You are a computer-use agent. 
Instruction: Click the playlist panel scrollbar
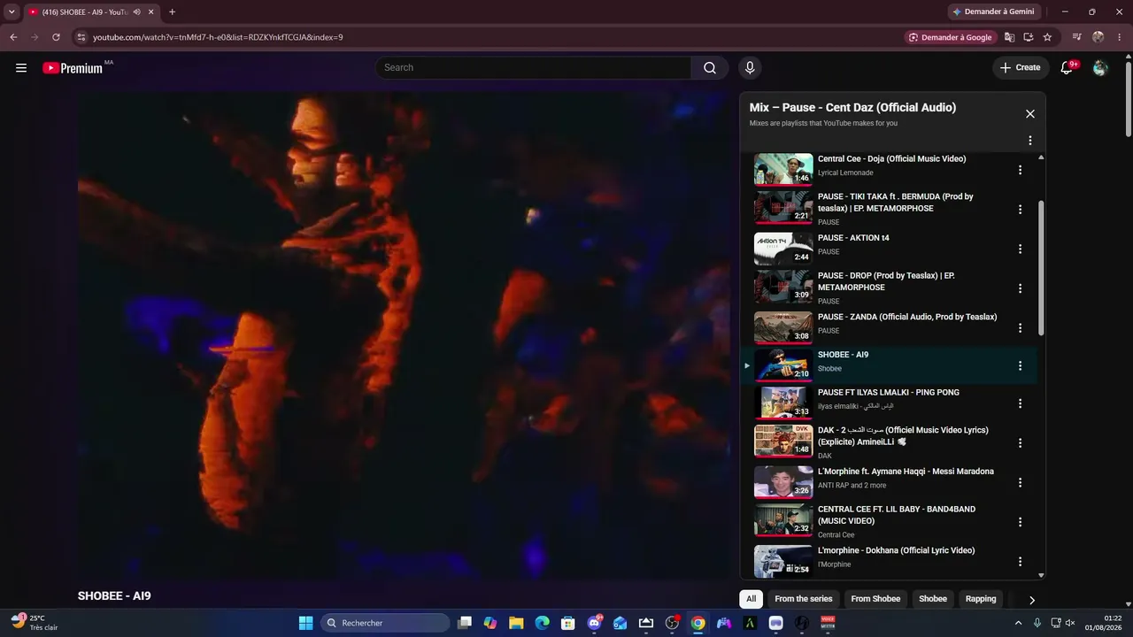(x=1041, y=268)
